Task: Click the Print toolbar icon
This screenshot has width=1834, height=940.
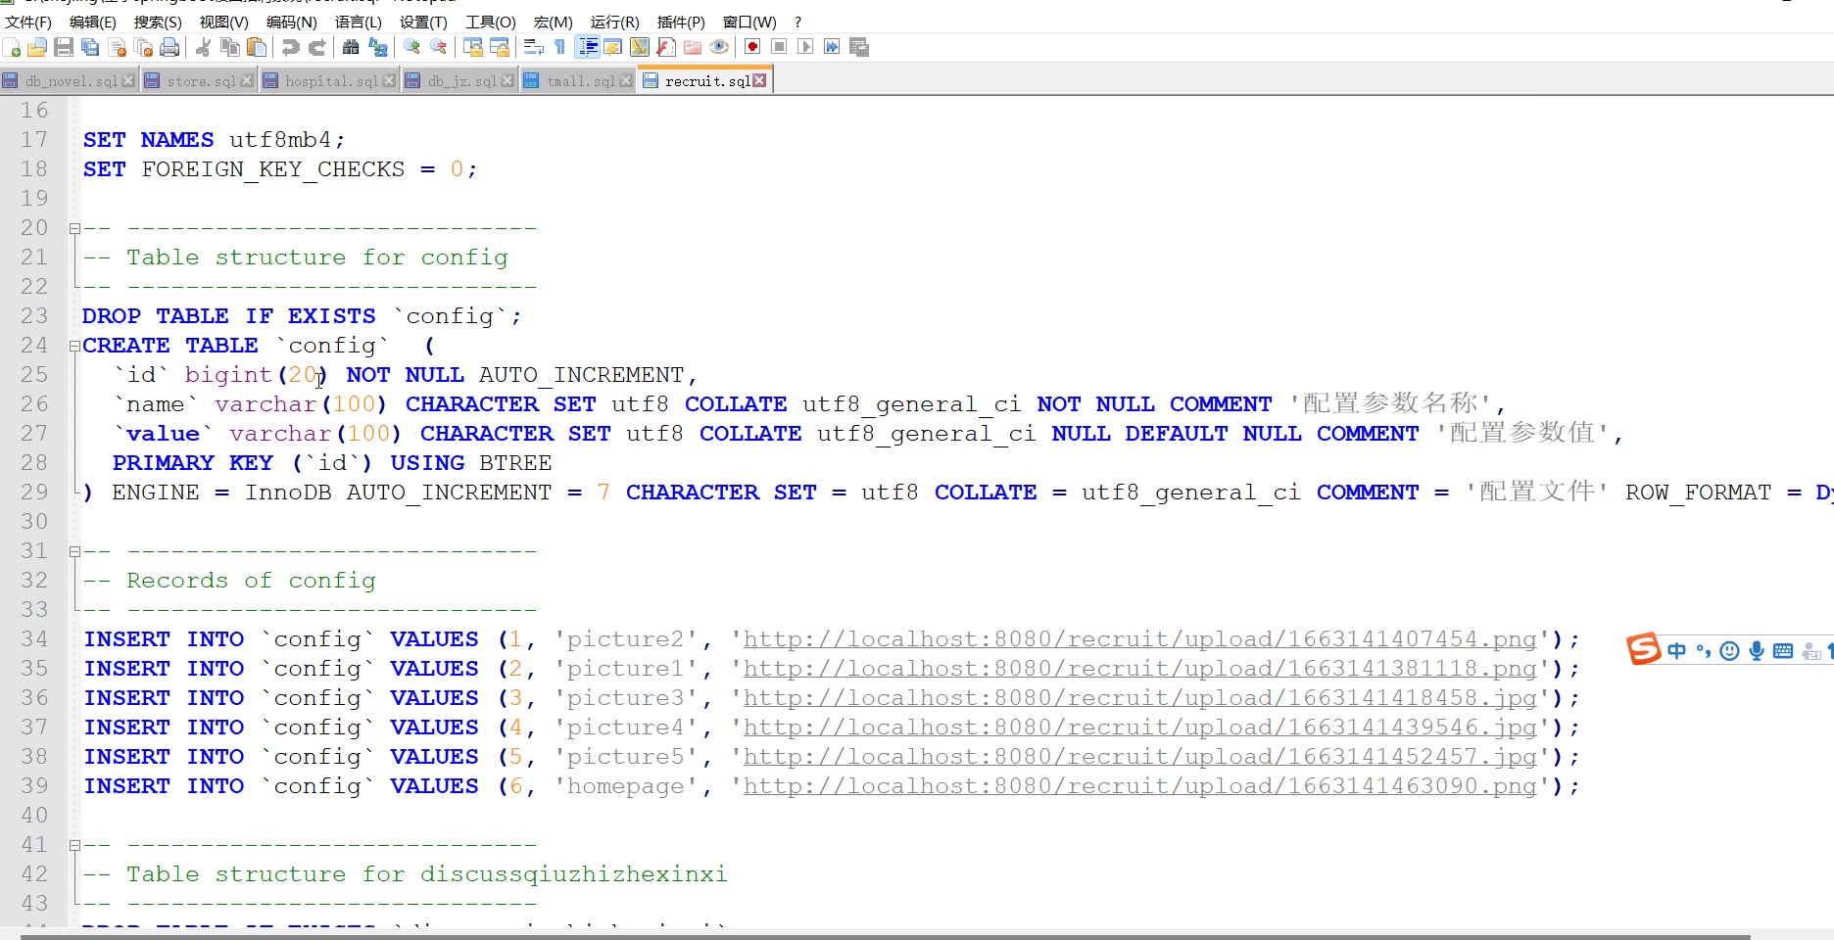Action: (x=169, y=47)
